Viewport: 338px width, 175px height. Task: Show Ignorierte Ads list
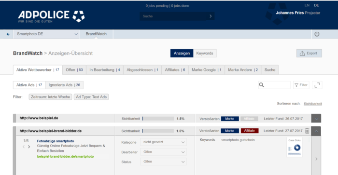(x=64, y=85)
